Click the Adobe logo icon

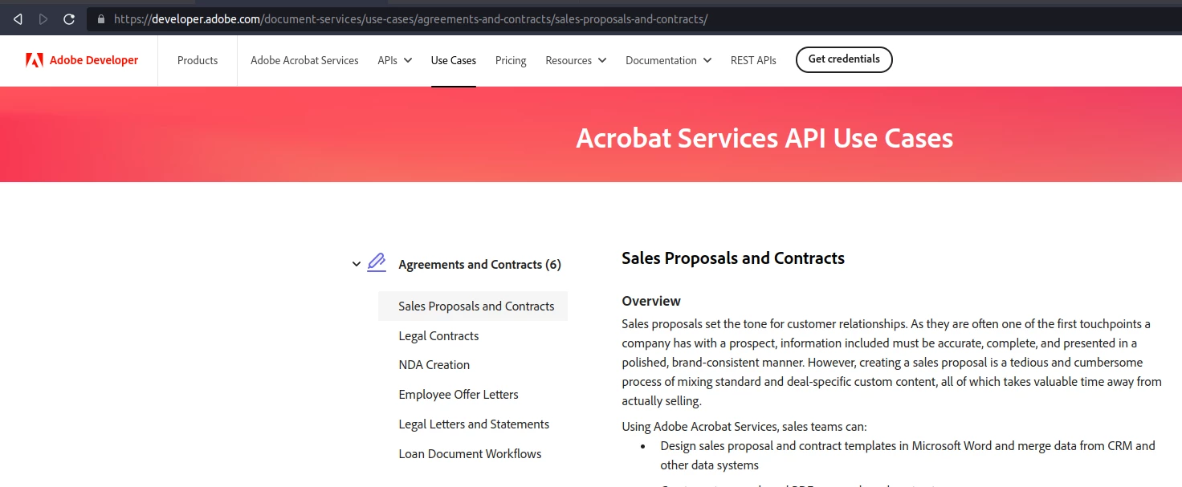35,60
